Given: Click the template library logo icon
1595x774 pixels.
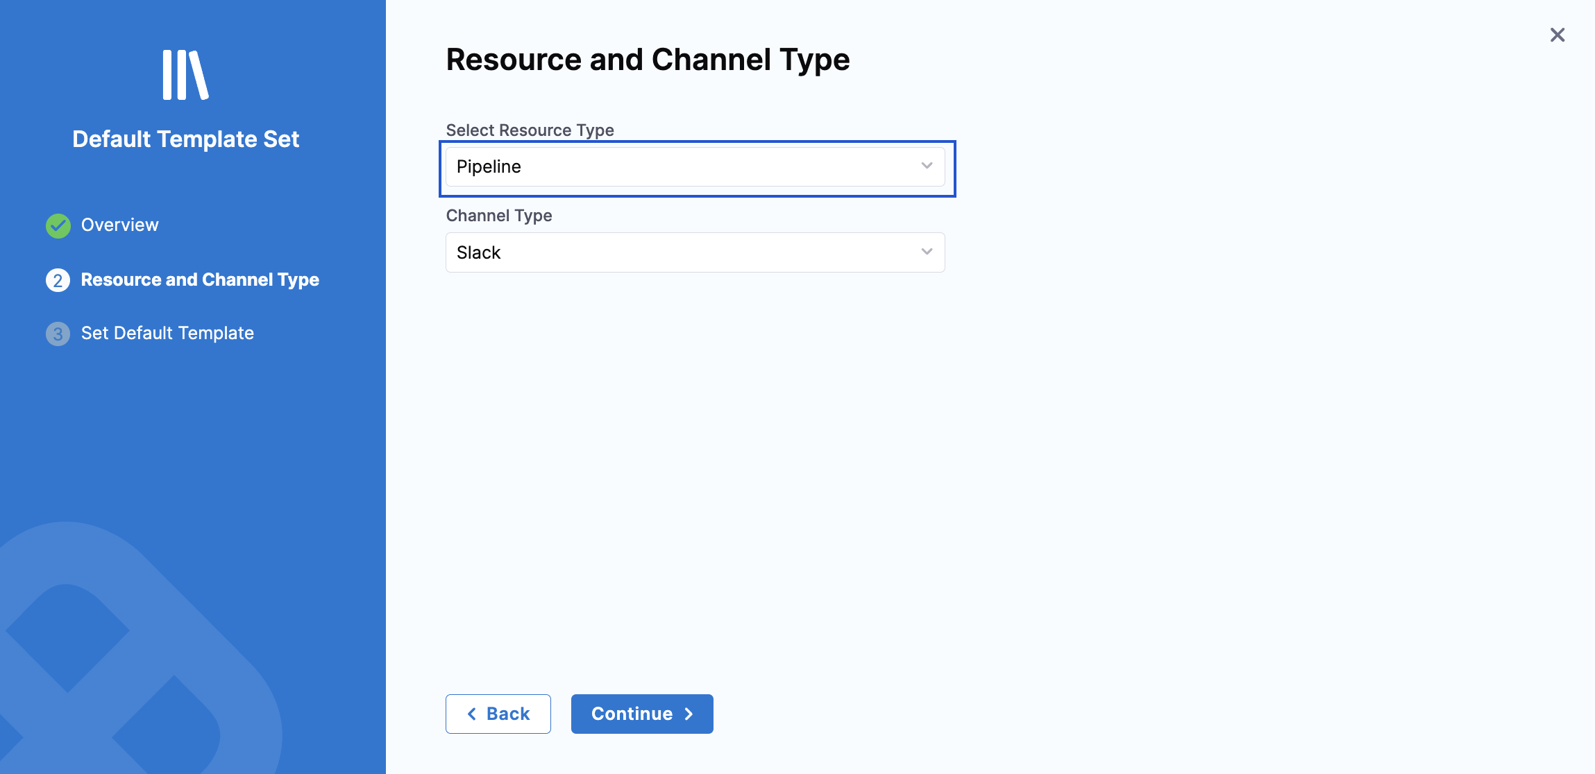Looking at the screenshot, I should click(185, 75).
